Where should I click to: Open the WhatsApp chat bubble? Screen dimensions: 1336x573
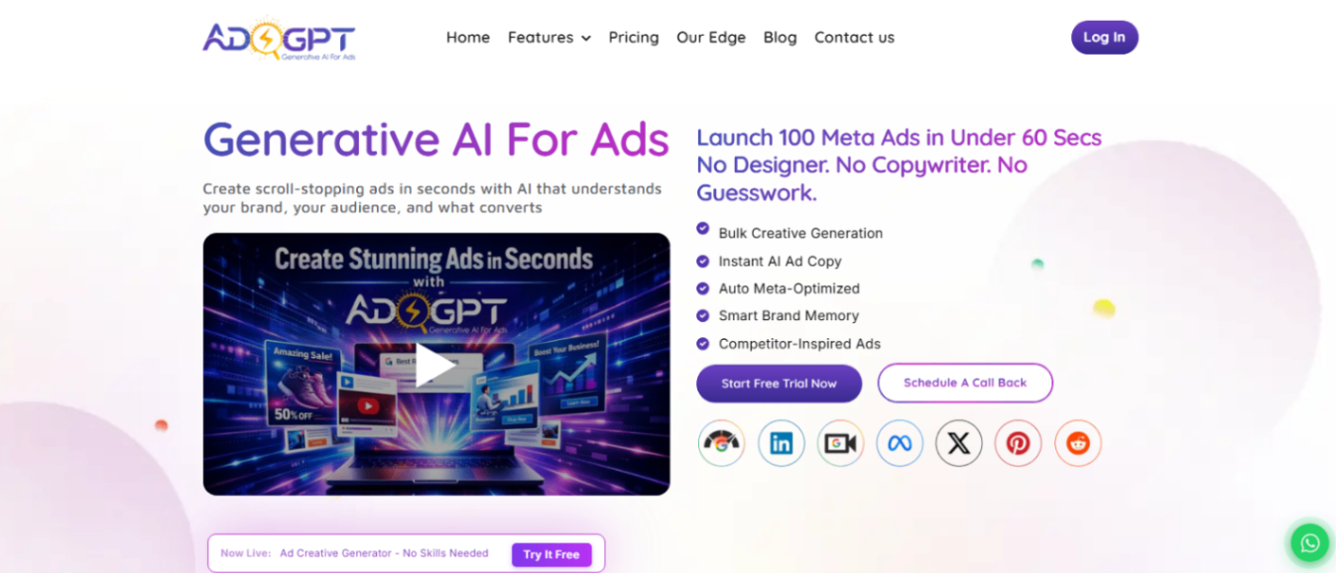tap(1310, 542)
